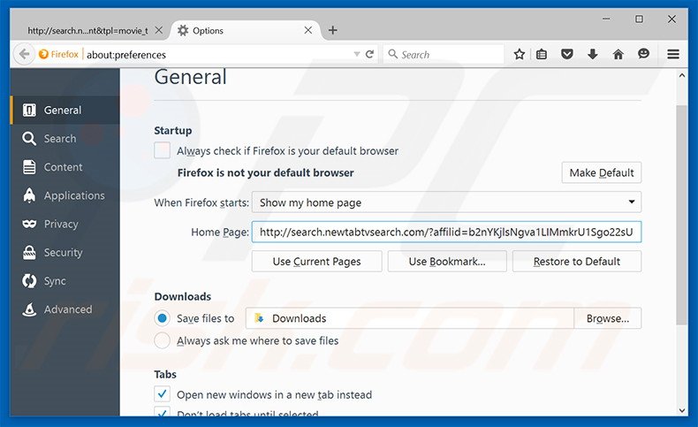The height and width of the screenshot is (427, 698).
Task: Click into the Home Page URL field
Action: 446,232
